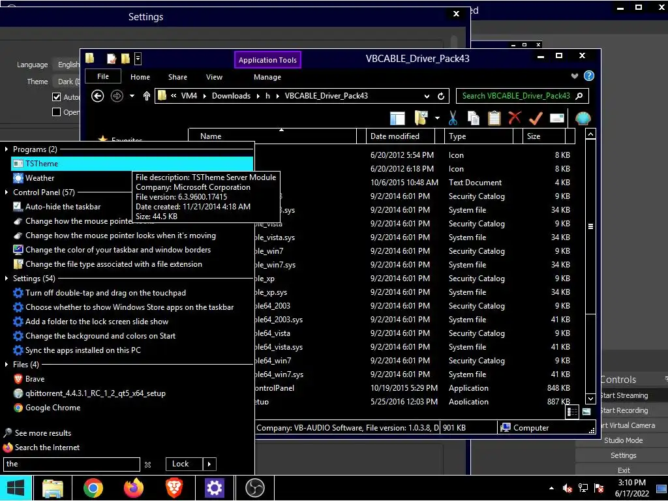Click Search the Internet
This screenshot has height=501, width=668.
click(47, 448)
